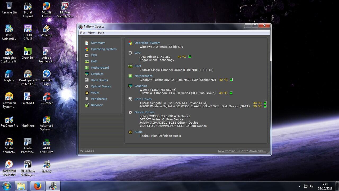Click the Audio heading in the summary pane
Image resolution: width=339 pixels, height=191 pixels.
pyautogui.click(x=139, y=132)
